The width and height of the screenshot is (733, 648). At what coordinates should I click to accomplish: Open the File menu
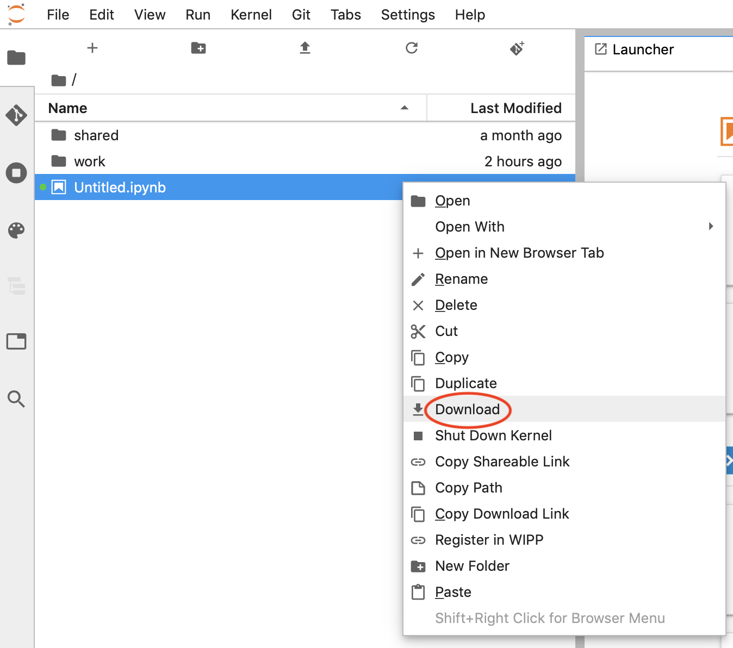point(58,15)
